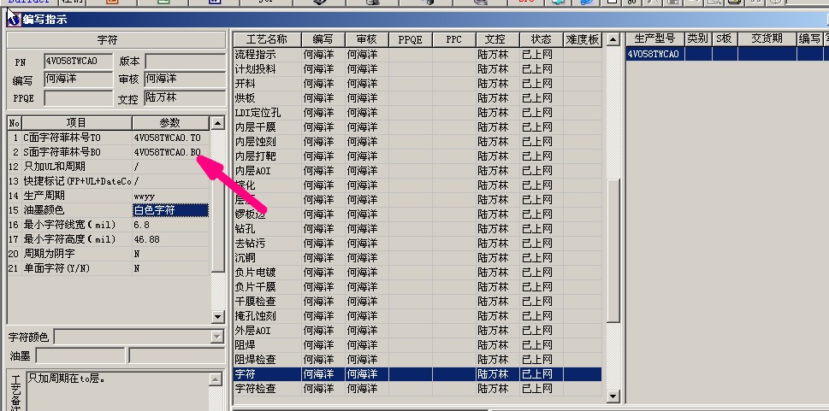The image size is (829, 411).
Task: Click the process table scroll-down arrow
Action: (x=613, y=396)
